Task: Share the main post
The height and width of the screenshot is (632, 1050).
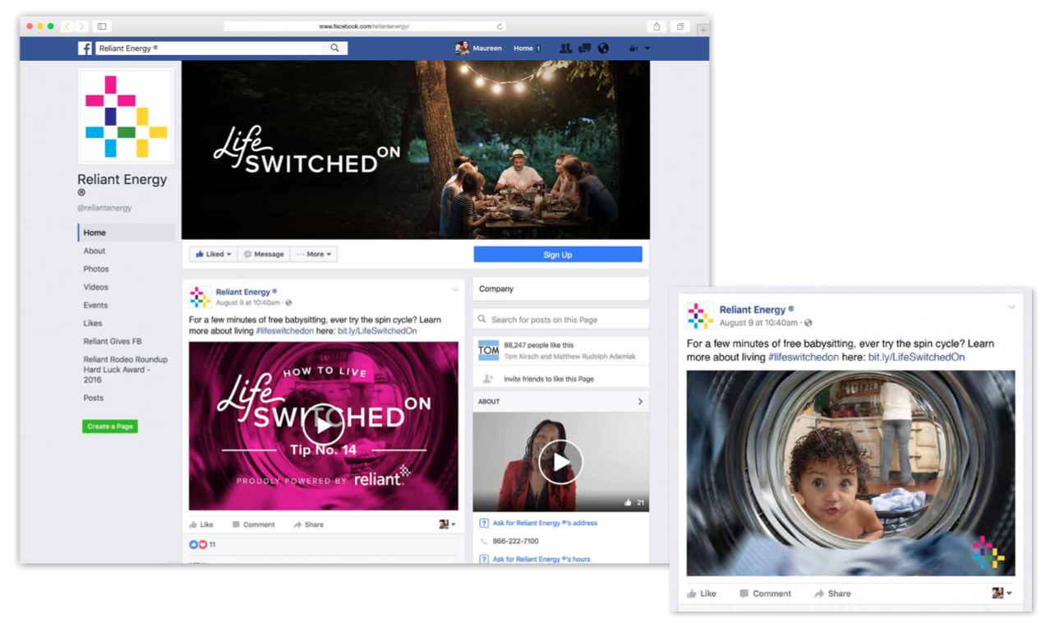Action: tap(308, 524)
